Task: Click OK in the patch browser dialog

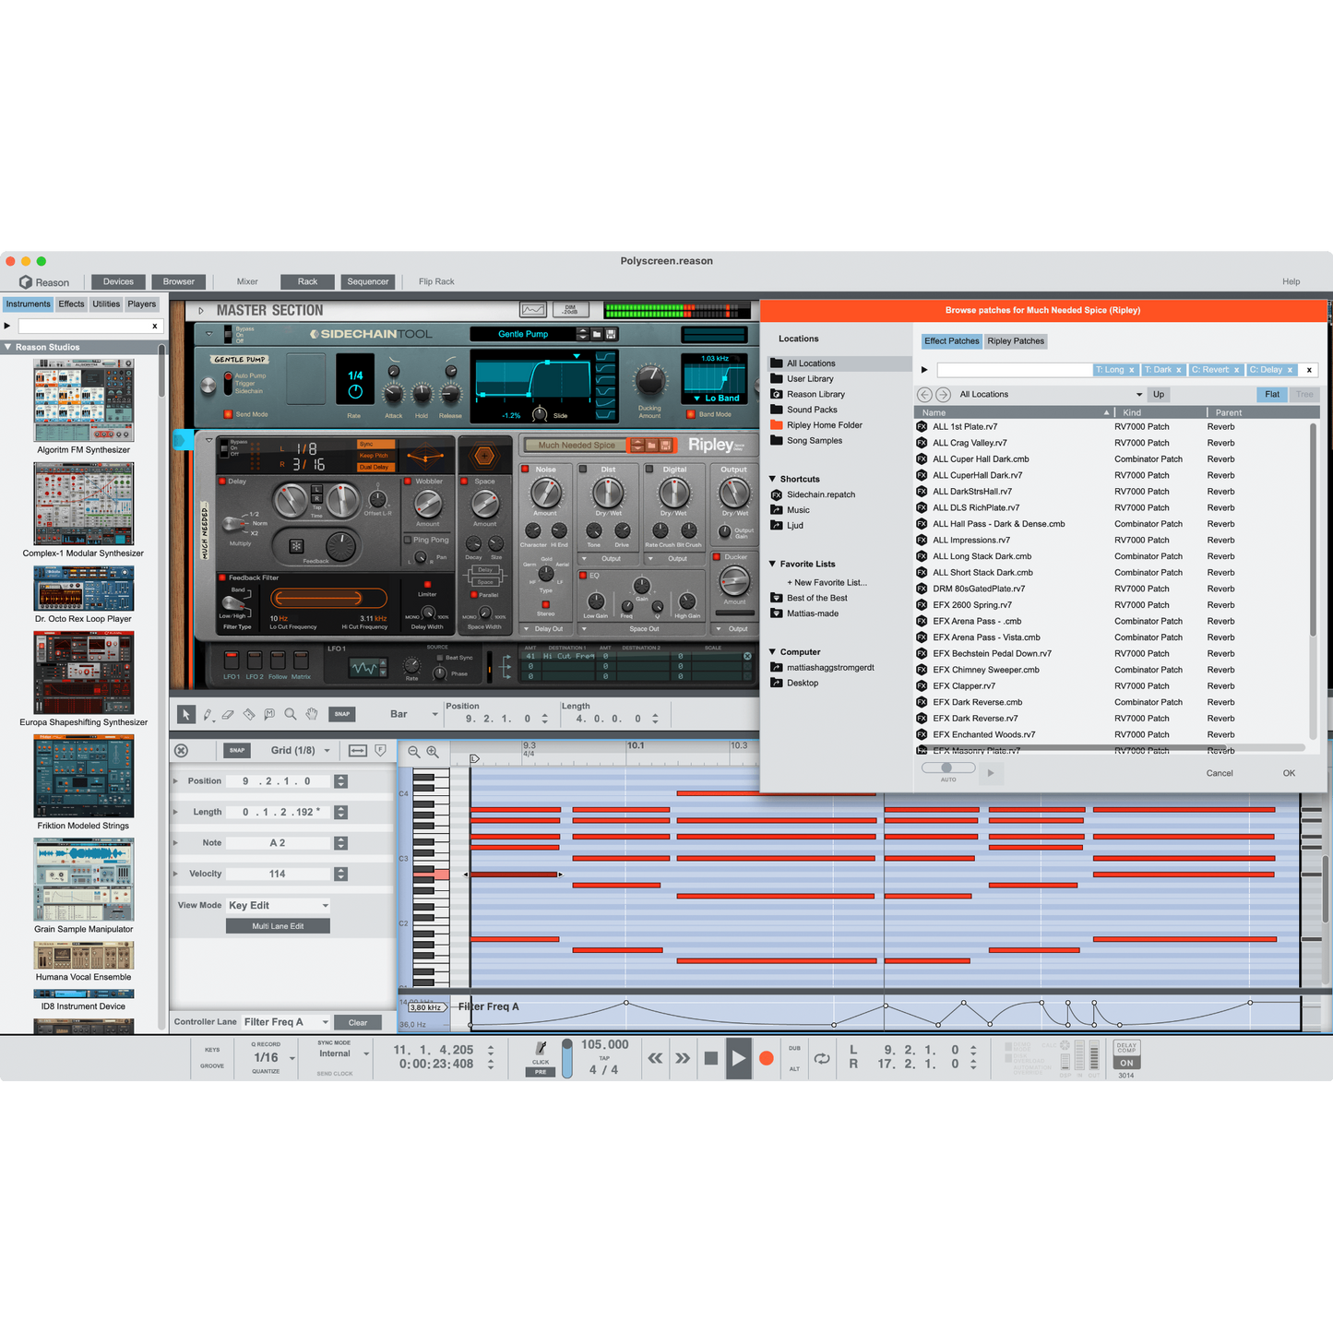Action: point(1289,773)
